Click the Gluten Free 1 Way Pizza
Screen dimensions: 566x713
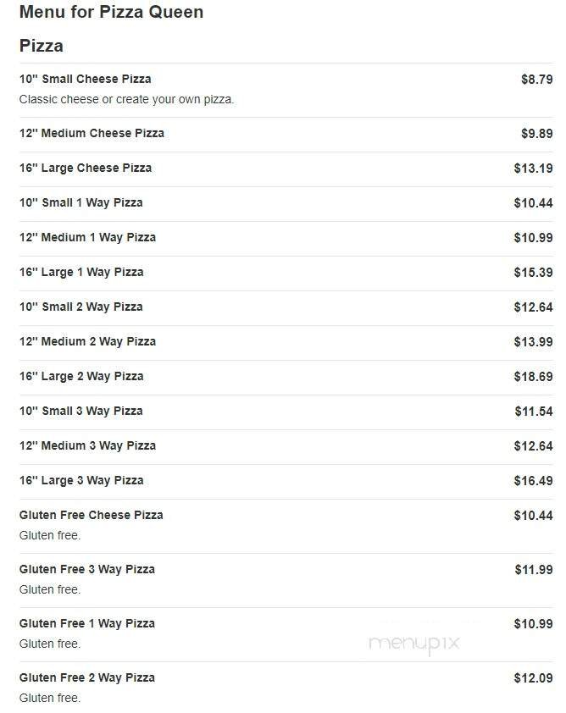(87, 624)
